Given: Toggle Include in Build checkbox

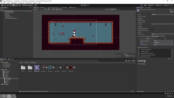Looking at the screenshot, I should pos(152,16).
